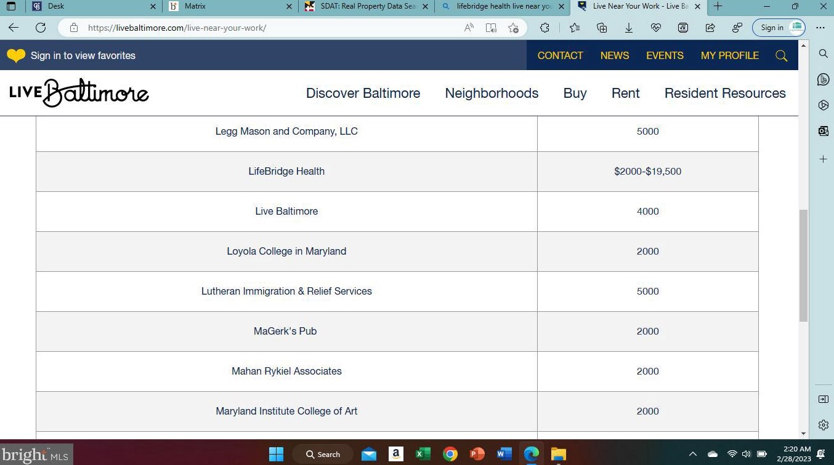
Task: Click the Share page icon
Action: pos(710,28)
